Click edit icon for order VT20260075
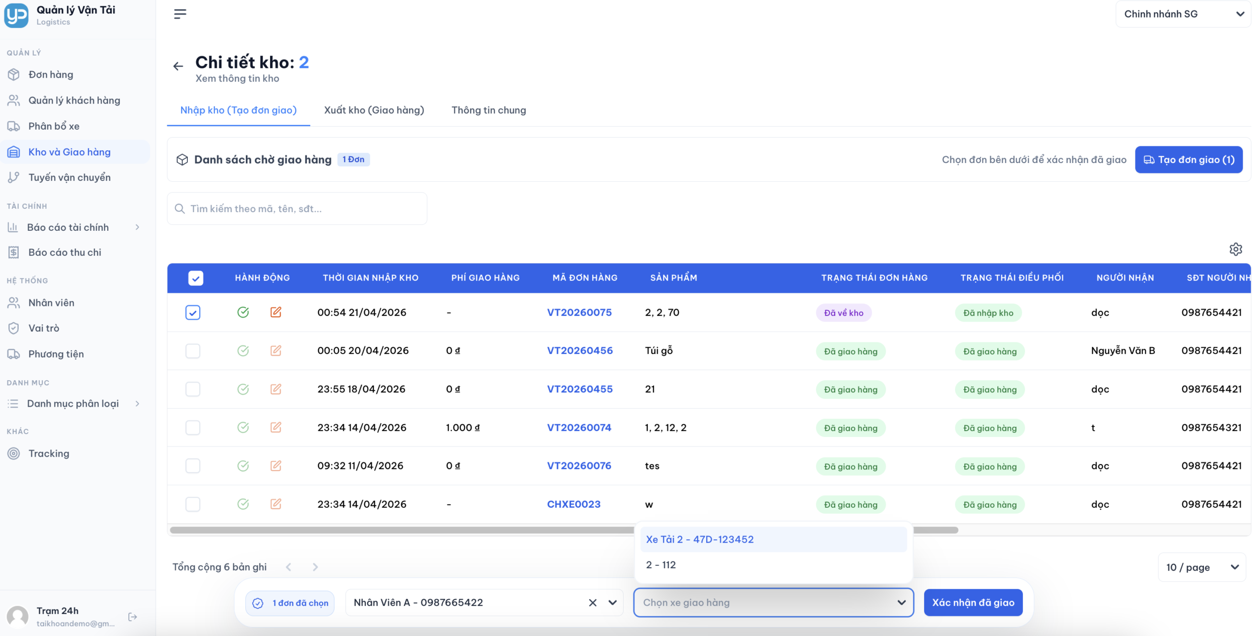Screen dimensions: 1259x636 point(276,312)
